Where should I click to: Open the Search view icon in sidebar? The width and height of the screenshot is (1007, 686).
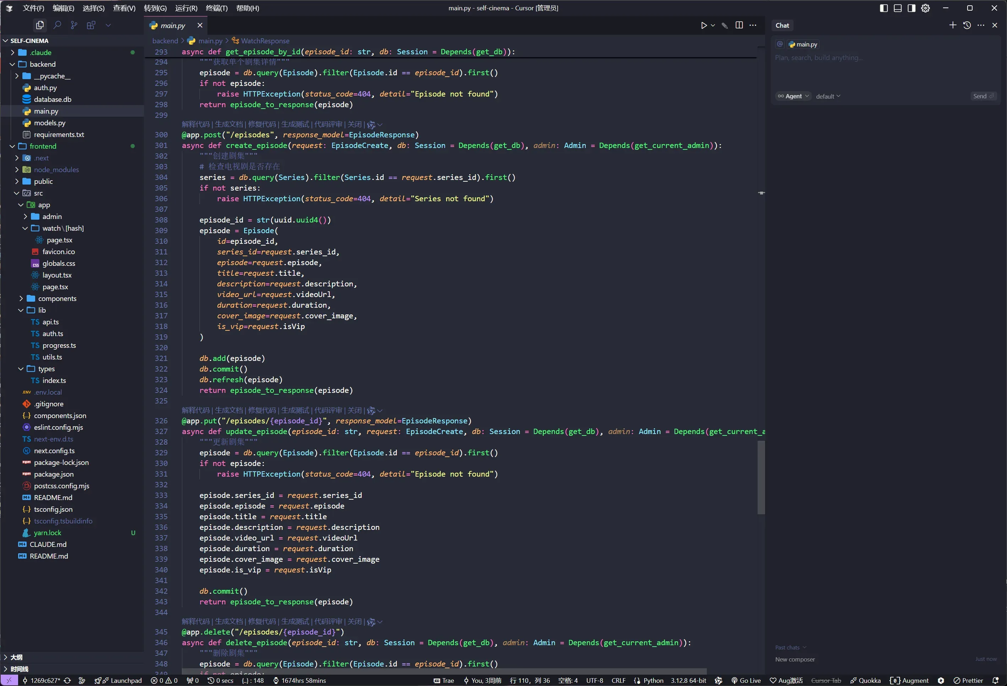[57, 25]
